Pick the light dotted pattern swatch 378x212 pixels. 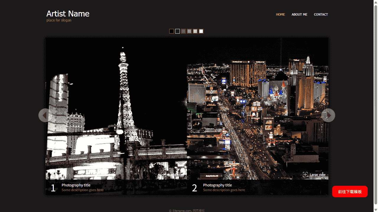[x=195, y=31]
